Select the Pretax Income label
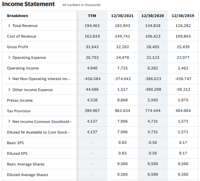200x181 pixels. pos(20,101)
